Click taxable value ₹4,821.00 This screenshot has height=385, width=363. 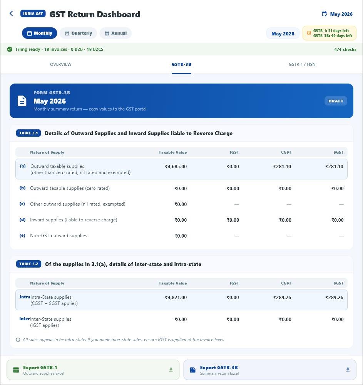click(176, 297)
